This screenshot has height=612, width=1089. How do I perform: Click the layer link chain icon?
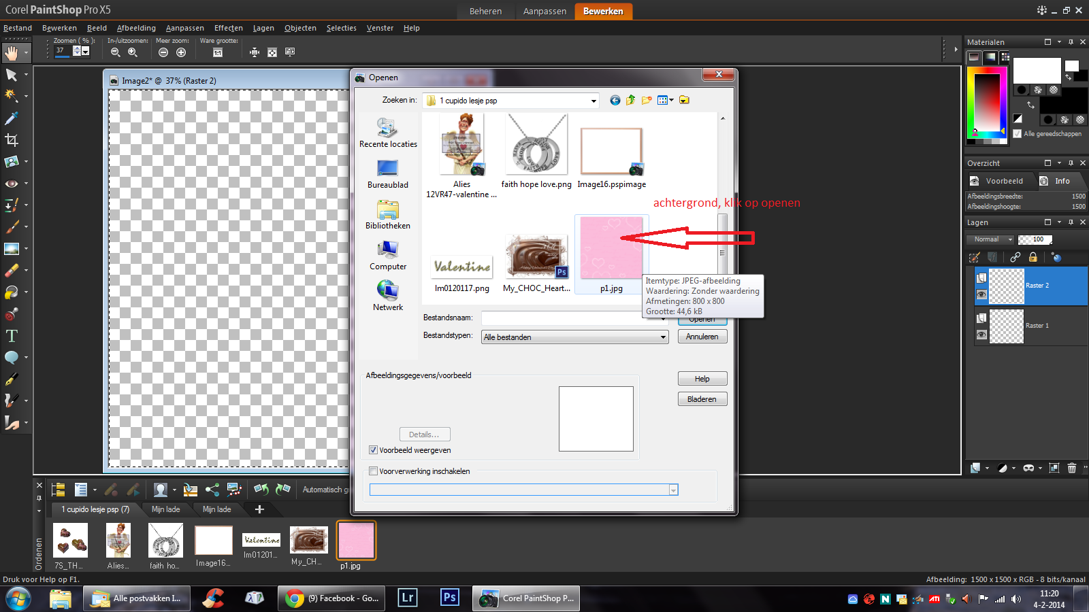pos(1015,257)
